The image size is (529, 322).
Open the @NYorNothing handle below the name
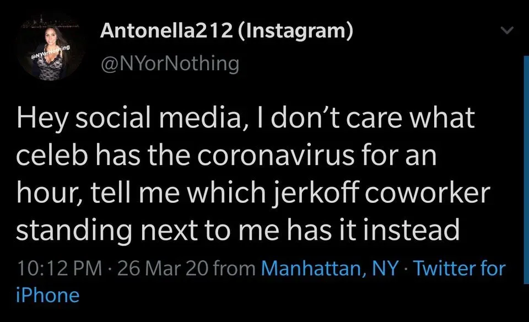[169, 63]
